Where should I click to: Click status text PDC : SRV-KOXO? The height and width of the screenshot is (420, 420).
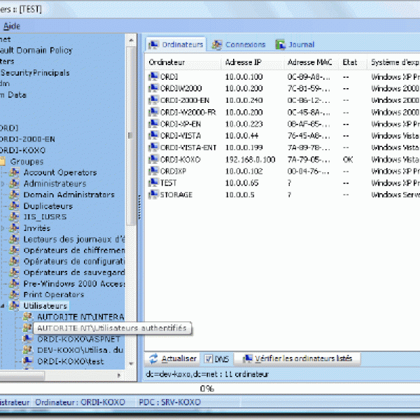point(169,402)
